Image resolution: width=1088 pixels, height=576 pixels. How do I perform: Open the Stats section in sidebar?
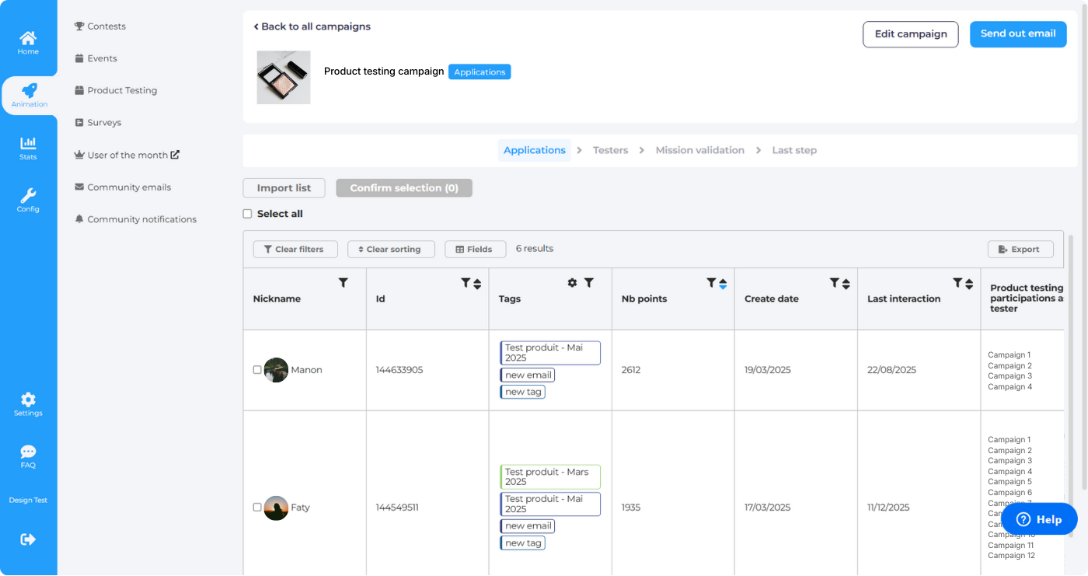28,147
